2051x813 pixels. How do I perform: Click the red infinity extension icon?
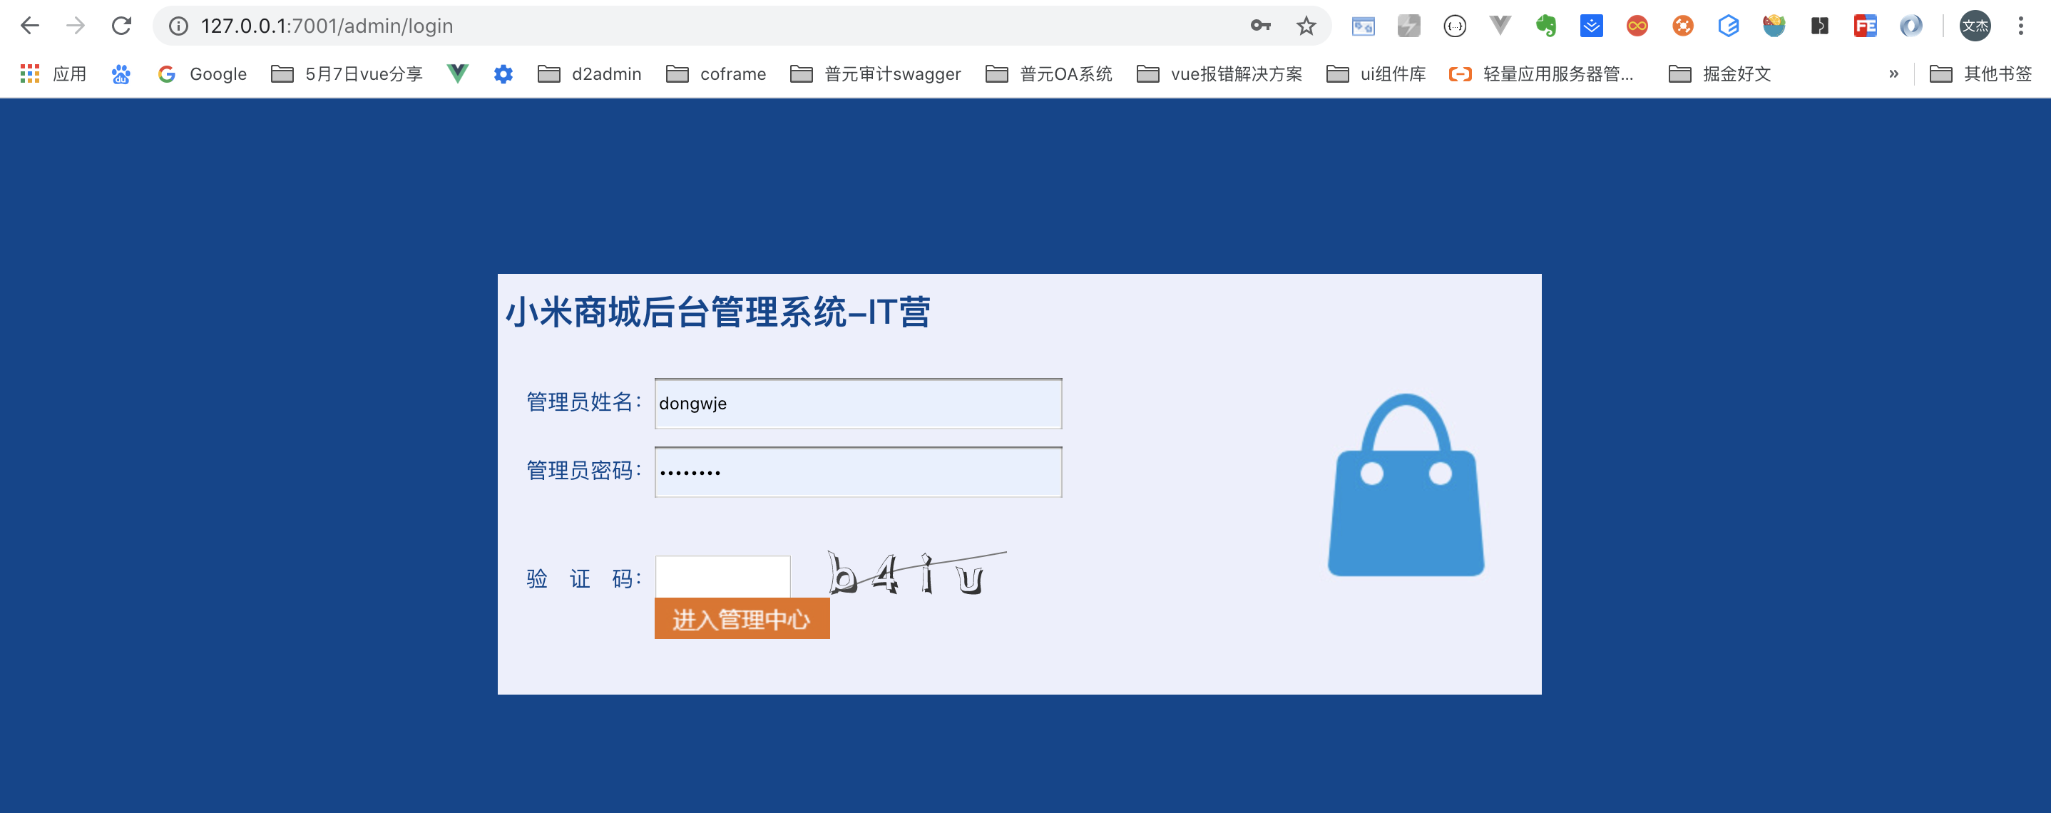click(x=1637, y=26)
